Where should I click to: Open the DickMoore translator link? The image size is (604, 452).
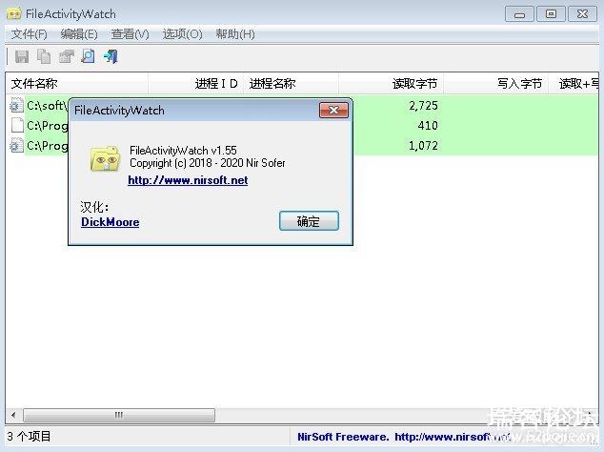click(111, 222)
